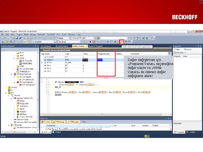The image size is (203, 152).
Task: Switch to the Output tab
Action: pyautogui.click(x=57, y=132)
